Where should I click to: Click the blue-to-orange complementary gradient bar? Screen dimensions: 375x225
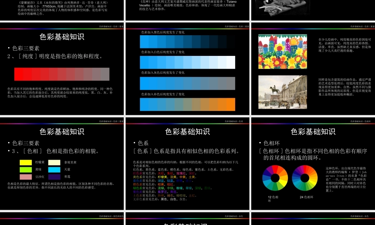(x=187, y=105)
